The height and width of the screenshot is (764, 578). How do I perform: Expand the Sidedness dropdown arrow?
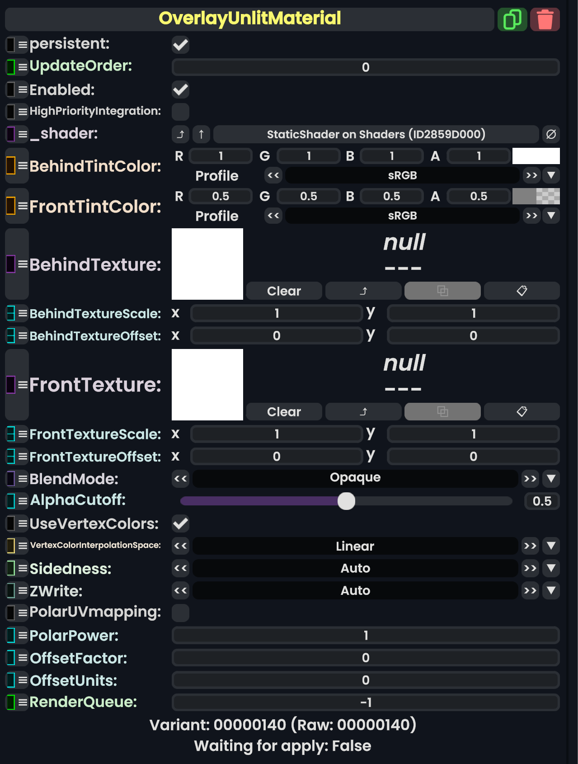pyautogui.click(x=551, y=568)
